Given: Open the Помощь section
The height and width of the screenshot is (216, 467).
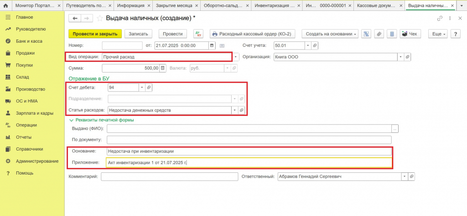Looking at the screenshot, I should coord(25,173).
